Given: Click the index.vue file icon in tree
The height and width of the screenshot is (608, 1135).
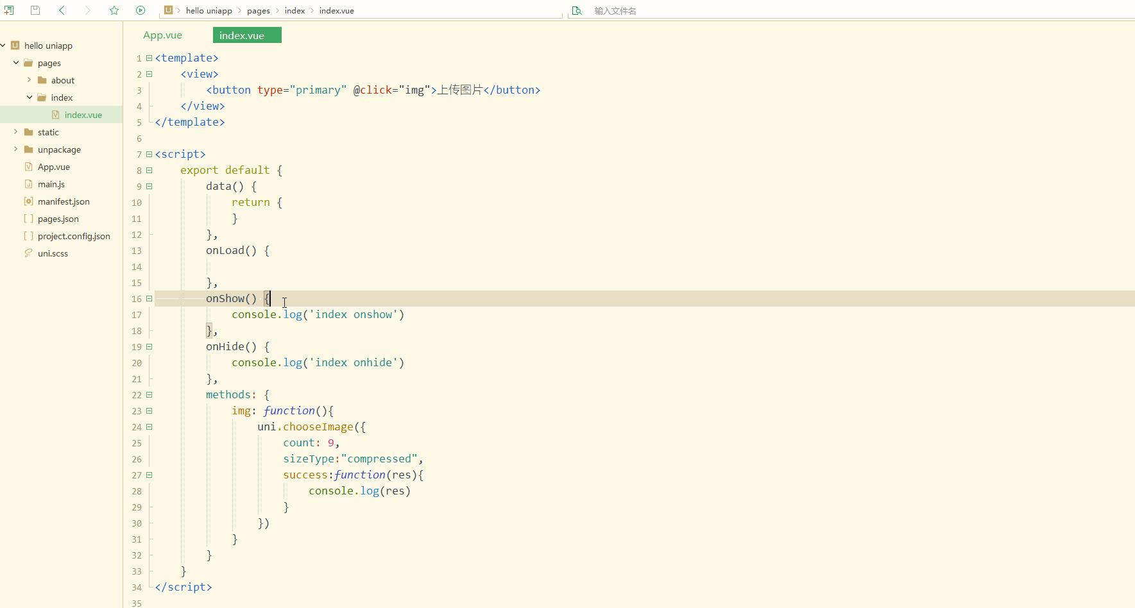Looking at the screenshot, I should click(56, 115).
